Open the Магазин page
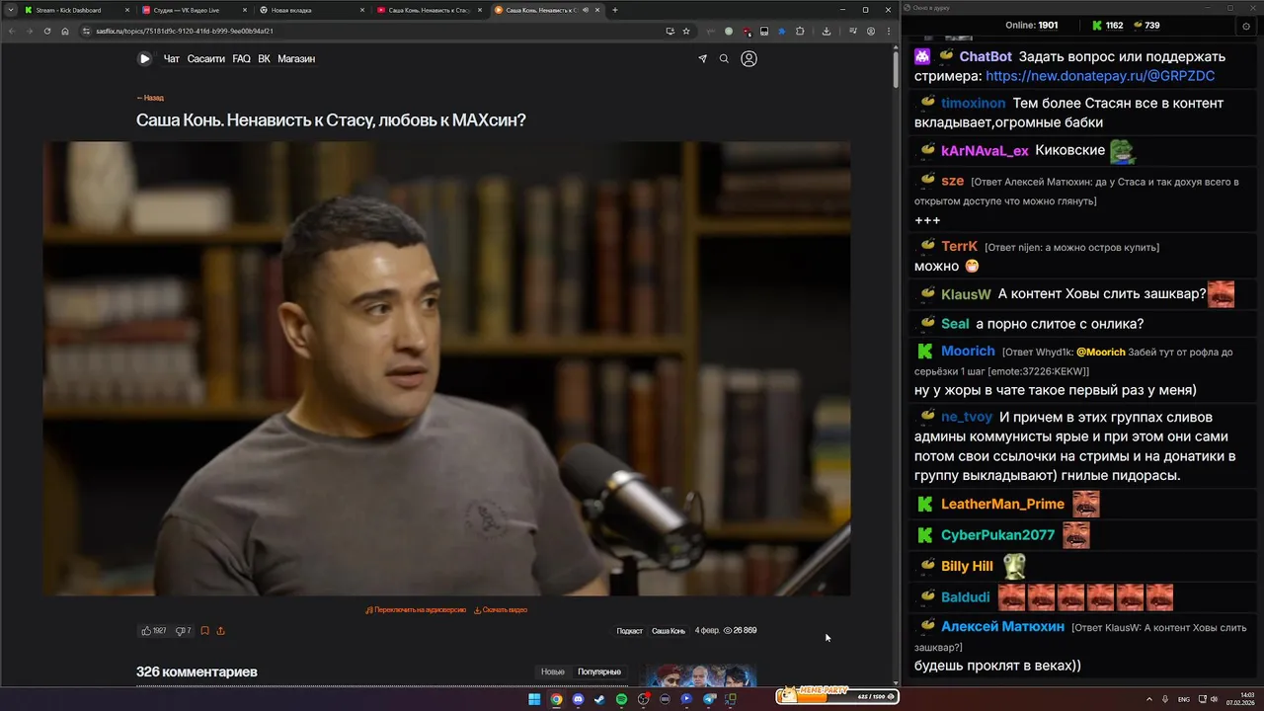The image size is (1264, 711). [x=296, y=59]
